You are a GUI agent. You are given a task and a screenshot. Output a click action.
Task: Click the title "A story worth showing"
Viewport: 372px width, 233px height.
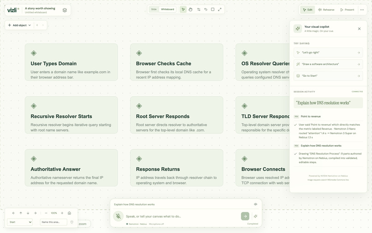[40, 8]
